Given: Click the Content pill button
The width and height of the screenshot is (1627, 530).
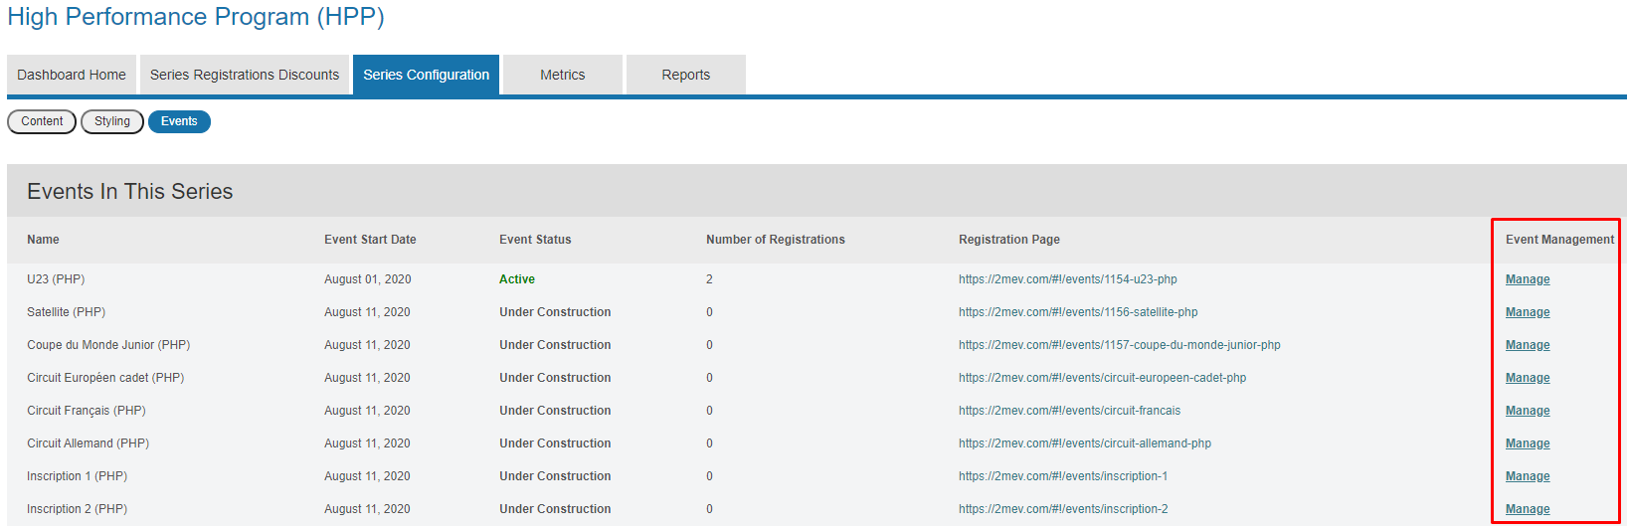Looking at the screenshot, I should point(42,121).
